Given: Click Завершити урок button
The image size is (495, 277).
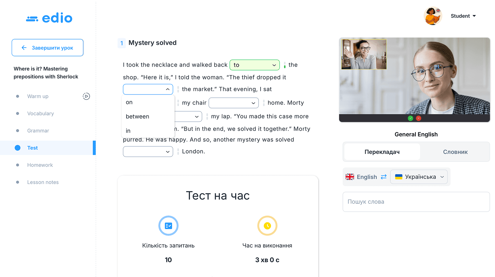Looking at the screenshot, I should (x=47, y=48).
